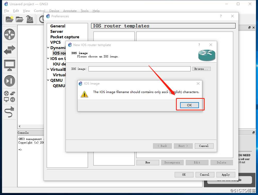Minimize the GNS3 main window
The width and height of the screenshot is (258, 195).
click(227, 4)
